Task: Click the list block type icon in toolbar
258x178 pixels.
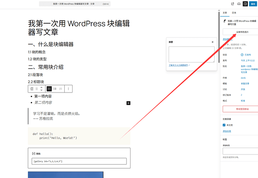Action: 32,89
